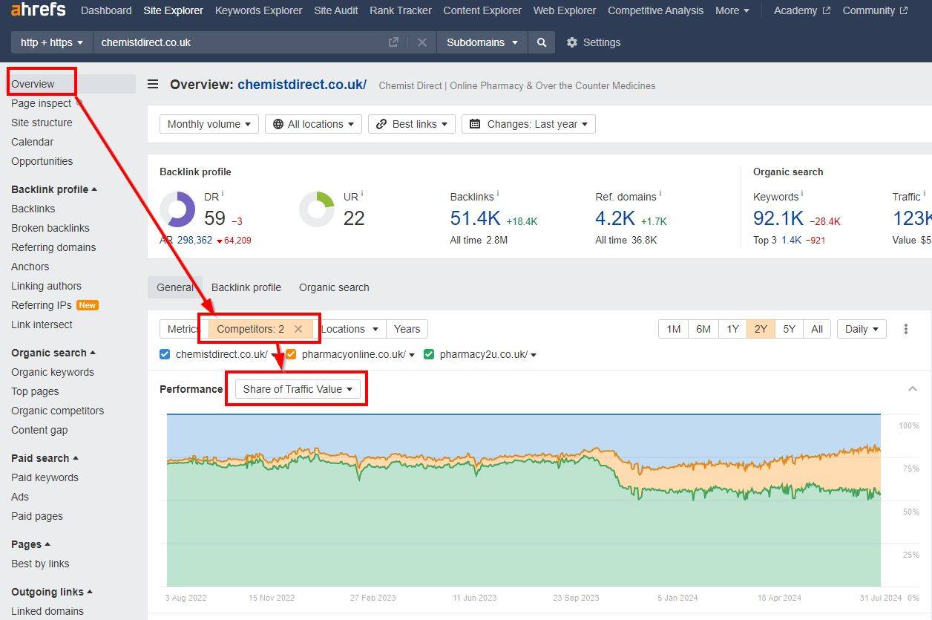Toggle pharmacy2u.co.uk checkbox
932x620 pixels.
pos(429,354)
